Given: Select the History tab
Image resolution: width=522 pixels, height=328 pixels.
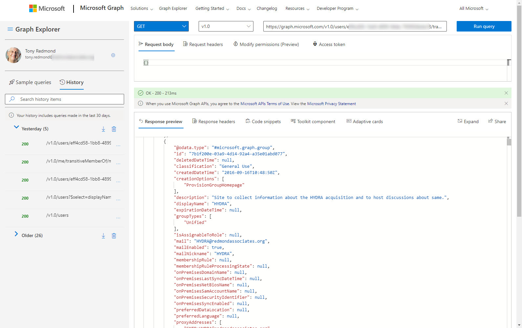Looking at the screenshot, I should (x=72, y=82).
